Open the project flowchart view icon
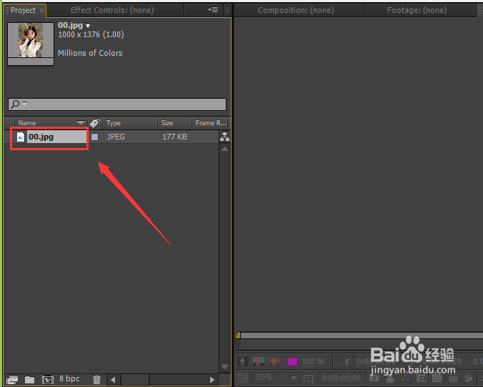The image size is (483, 387). click(224, 137)
